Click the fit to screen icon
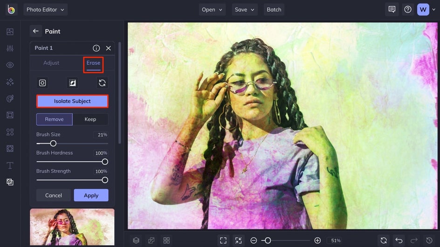Image resolution: width=440 pixels, height=247 pixels. 223,240
